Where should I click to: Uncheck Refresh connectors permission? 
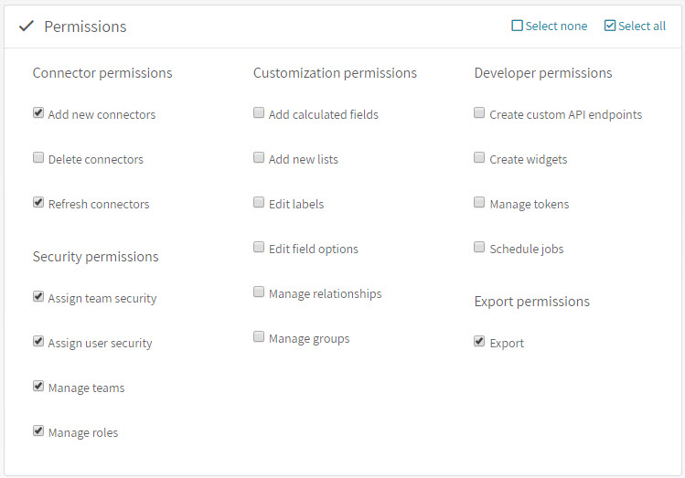tap(38, 202)
